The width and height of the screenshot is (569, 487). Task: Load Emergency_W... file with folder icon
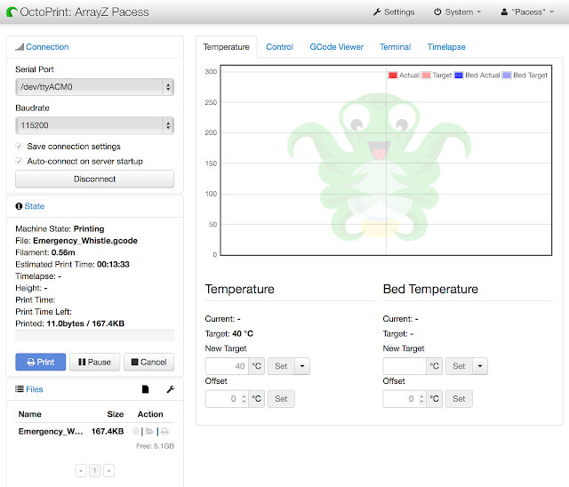[x=149, y=432]
